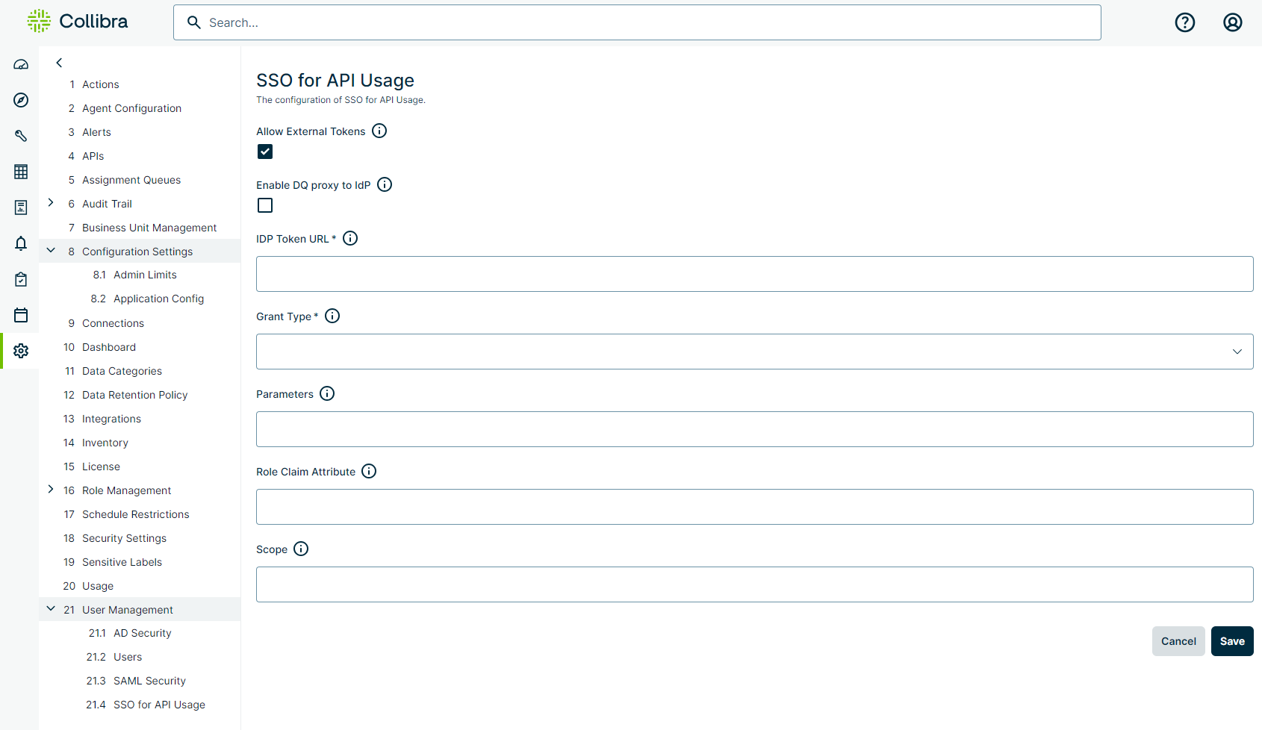Show info for Parameters
Screen dimensions: 1262x730
click(x=327, y=393)
